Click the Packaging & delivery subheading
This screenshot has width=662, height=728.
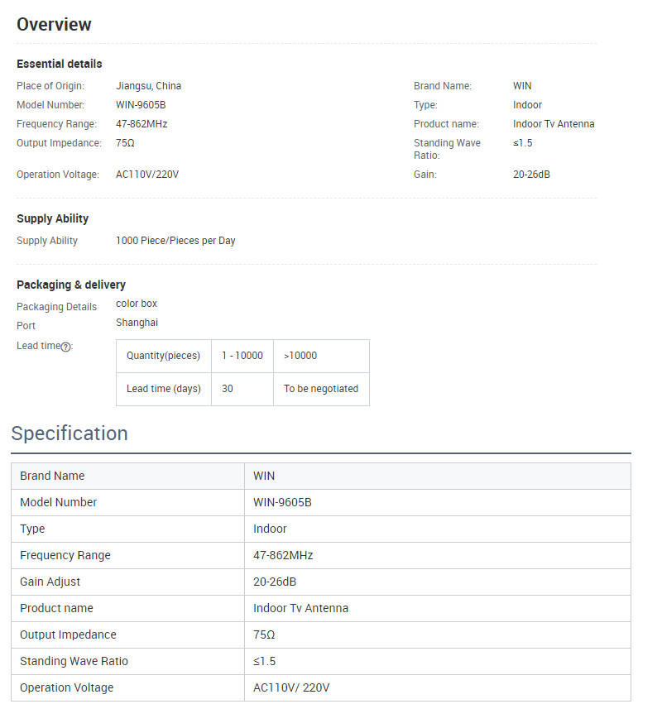tap(71, 285)
